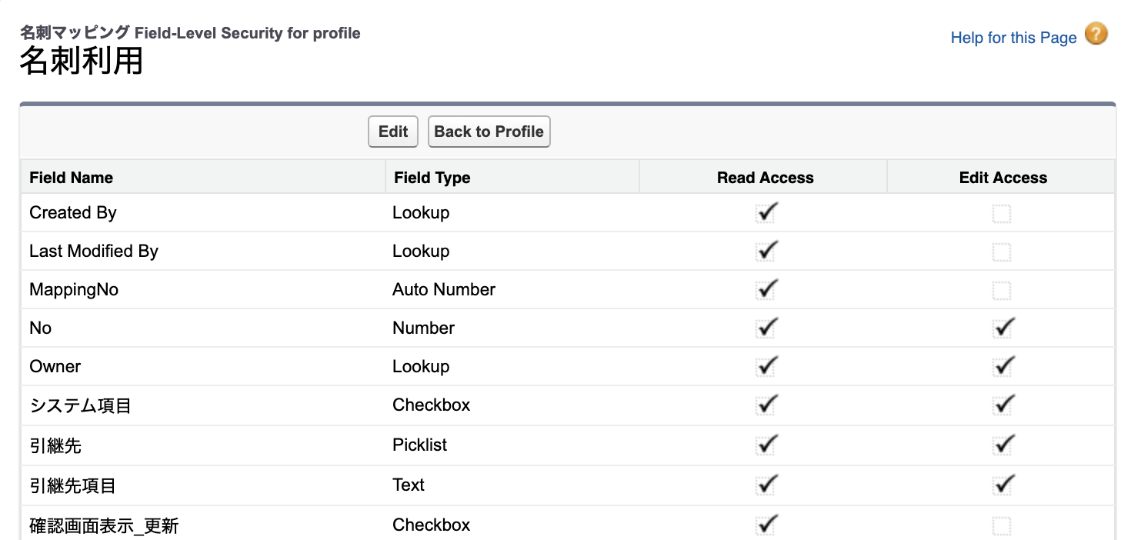
Task: Click the Read Access column header
Action: click(x=765, y=178)
